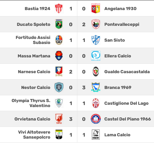154x145 pixels.
Task: Select the Pontevalleceppi club logo
Action: [x=96, y=24]
